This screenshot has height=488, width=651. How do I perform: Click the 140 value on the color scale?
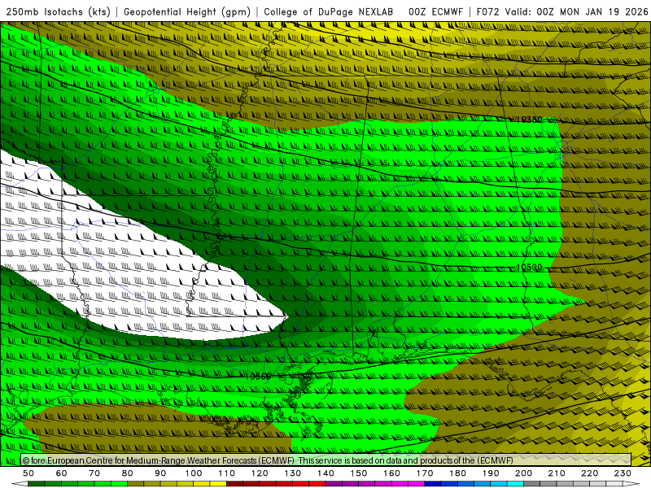326,473
